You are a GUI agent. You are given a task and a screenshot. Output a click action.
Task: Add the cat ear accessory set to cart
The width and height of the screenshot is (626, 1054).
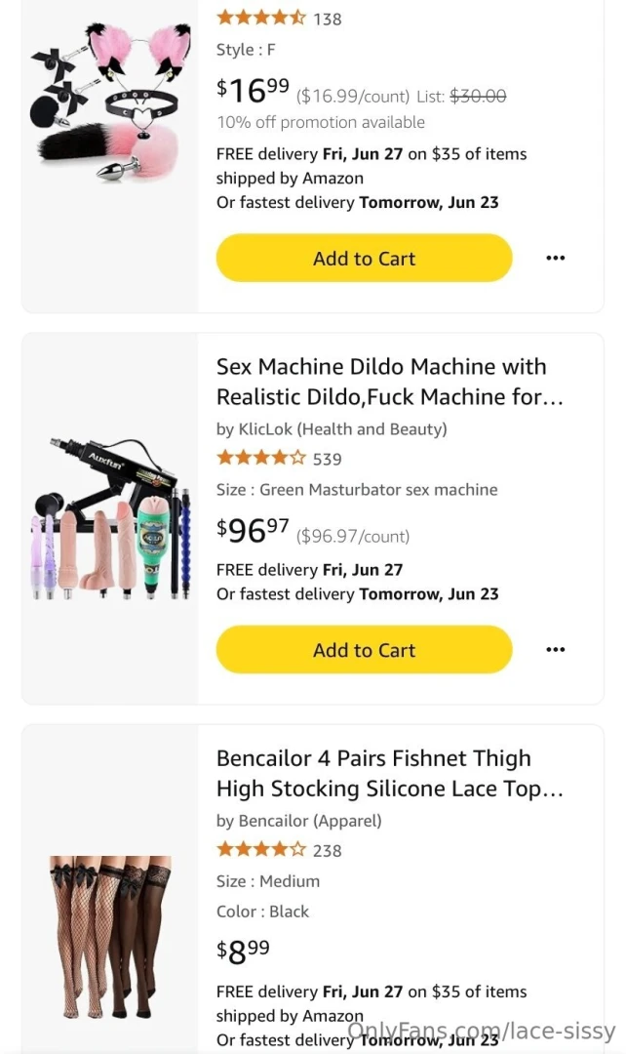(x=364, y=258)
